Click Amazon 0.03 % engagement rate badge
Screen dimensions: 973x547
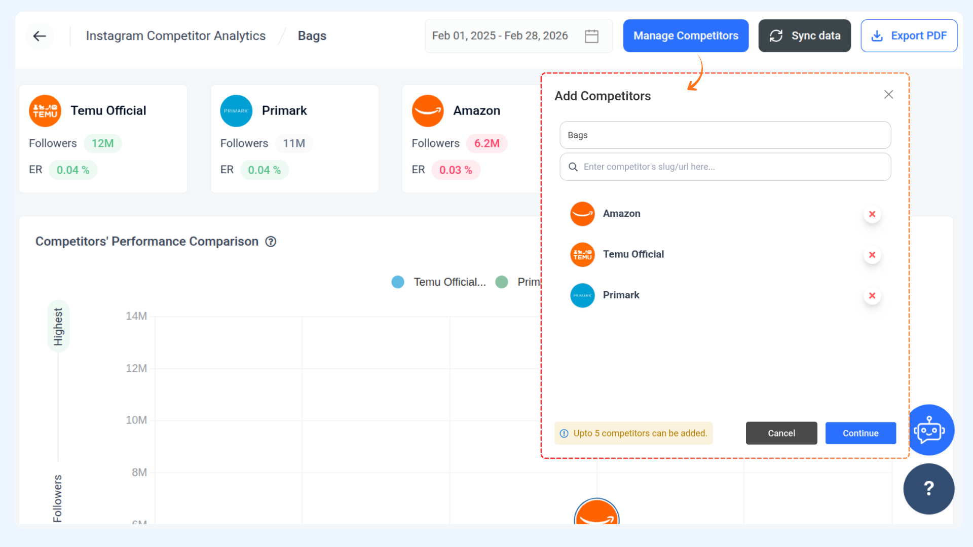coord(456,170)
